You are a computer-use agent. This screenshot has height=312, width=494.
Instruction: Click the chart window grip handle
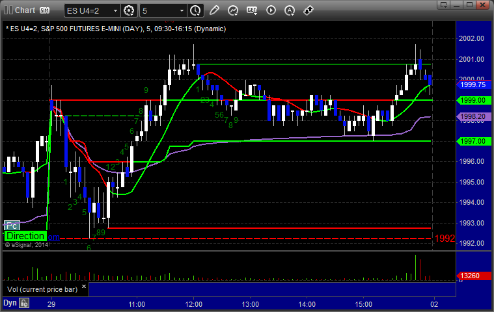[8, 10]
